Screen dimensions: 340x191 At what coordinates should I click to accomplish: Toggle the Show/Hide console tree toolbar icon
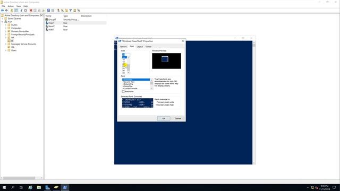click(x=16, y=11)
